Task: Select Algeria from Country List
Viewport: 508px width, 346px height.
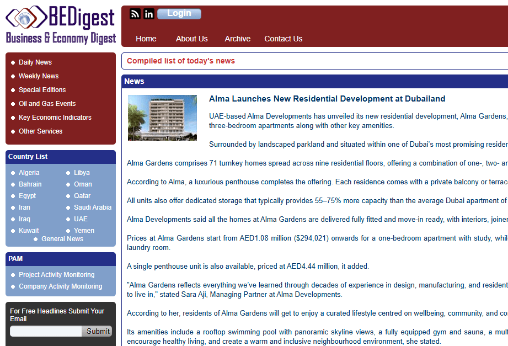Action: click(x=29, y=173)
